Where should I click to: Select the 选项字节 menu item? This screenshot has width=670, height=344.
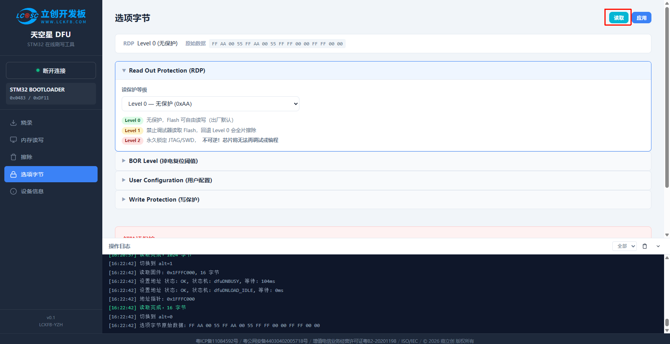coord(51,174)
